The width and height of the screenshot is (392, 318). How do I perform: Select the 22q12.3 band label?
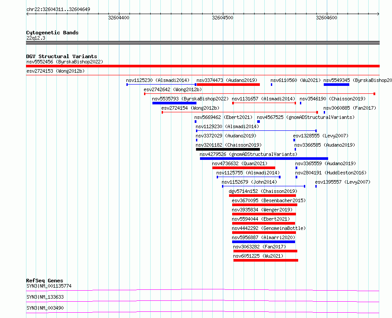pyautogui.click(x=36, y=38)
